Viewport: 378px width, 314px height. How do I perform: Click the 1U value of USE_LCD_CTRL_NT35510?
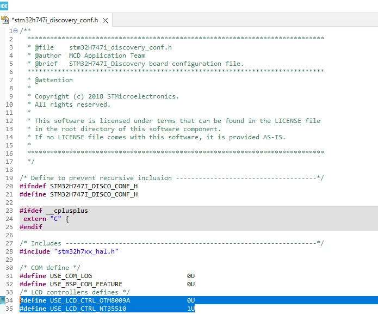coord(191,309)
